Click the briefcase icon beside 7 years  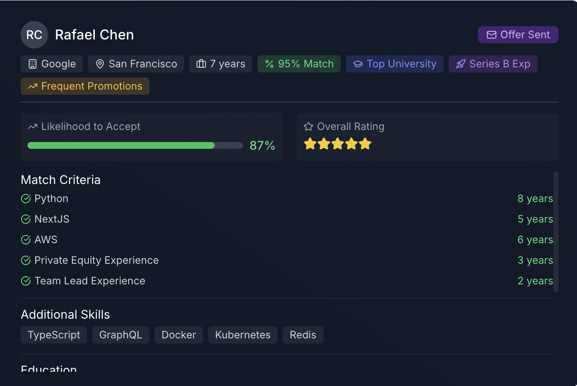coord(201,63)
